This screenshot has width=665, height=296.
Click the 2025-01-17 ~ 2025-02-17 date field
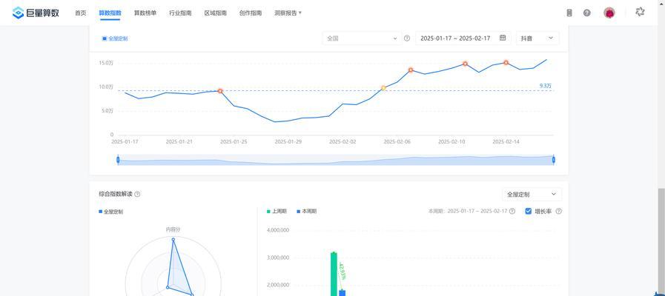tap(455, 38)
